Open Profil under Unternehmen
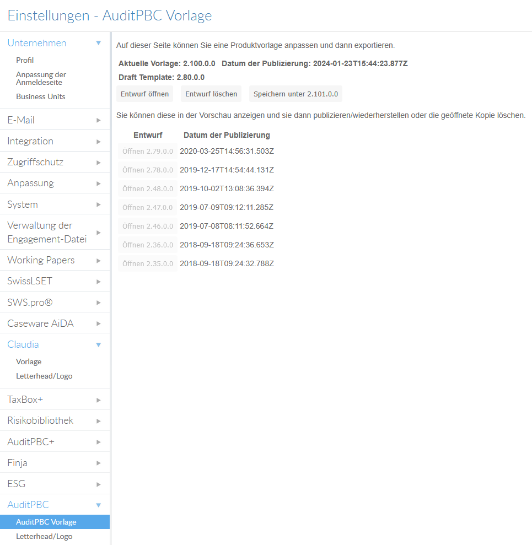The image size is (532, 545). [x=25, y=60]
